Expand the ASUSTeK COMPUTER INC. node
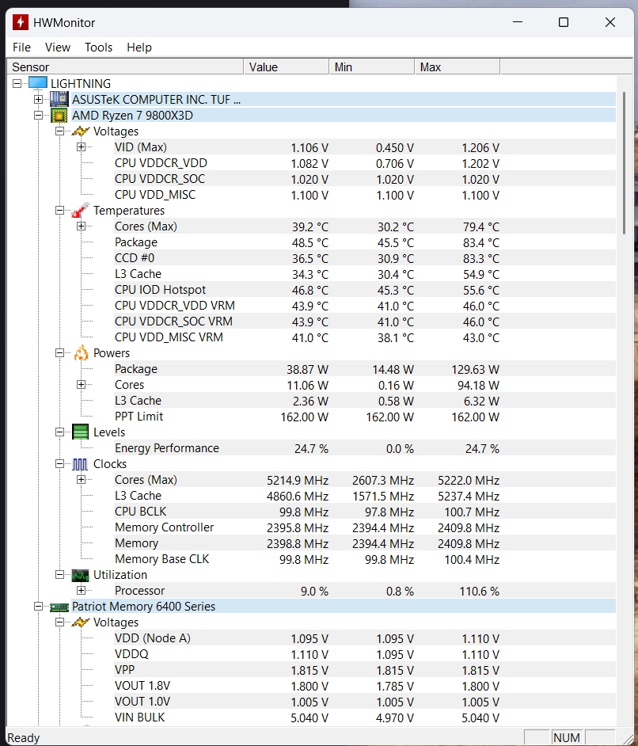The height and width of the screenshot is (746, 638). (x=38, y=99)
